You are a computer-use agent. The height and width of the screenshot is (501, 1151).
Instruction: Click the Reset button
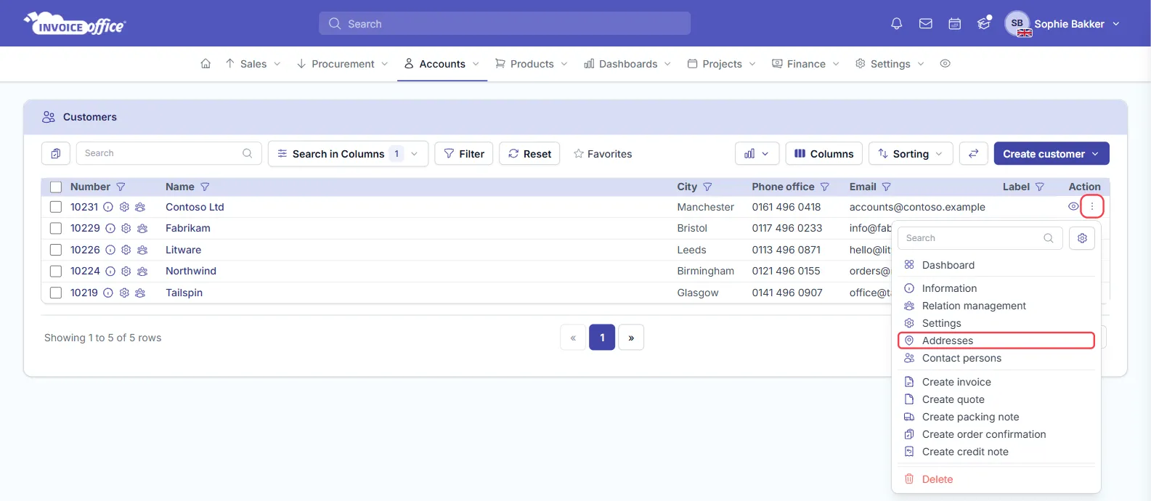pyautogui.click(x=529, y=154)
